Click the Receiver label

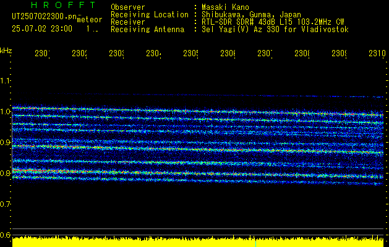click(x=128, y=22)
